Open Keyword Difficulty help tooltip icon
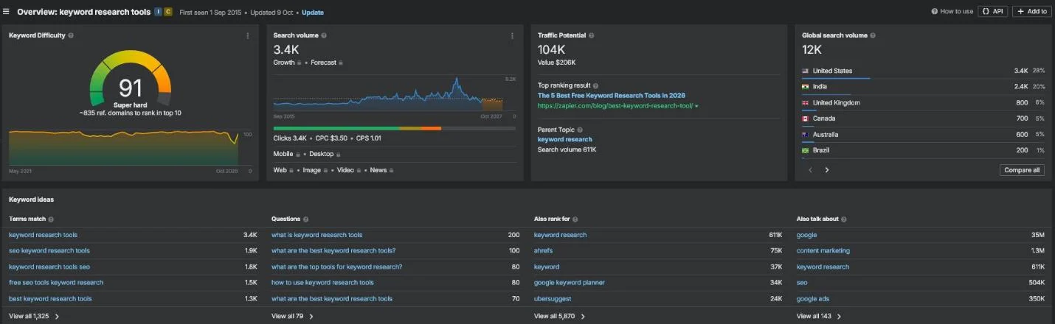1055x324 pixels. (x=71, y=35)
